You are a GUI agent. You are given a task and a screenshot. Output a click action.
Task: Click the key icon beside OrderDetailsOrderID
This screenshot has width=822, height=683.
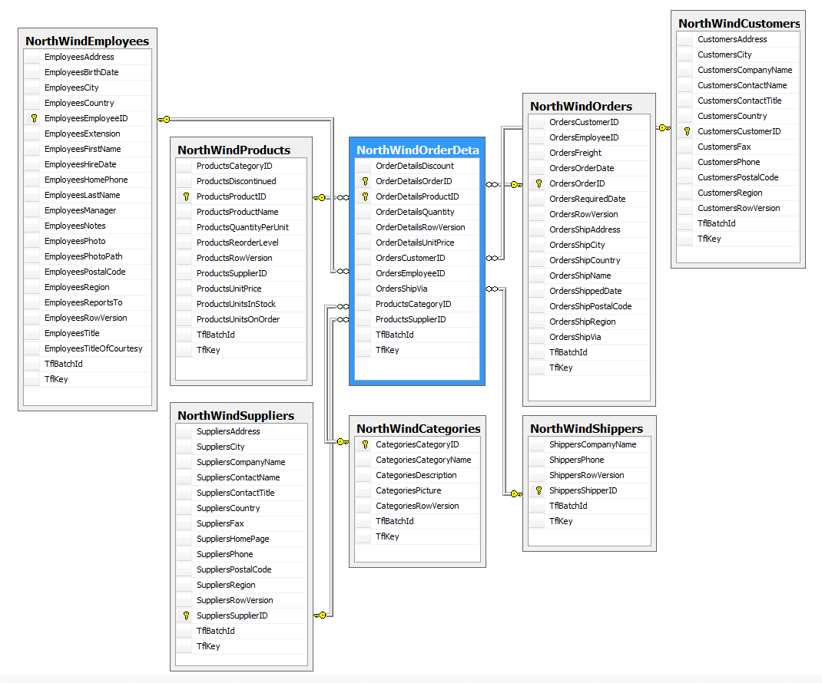pos(366,181)
